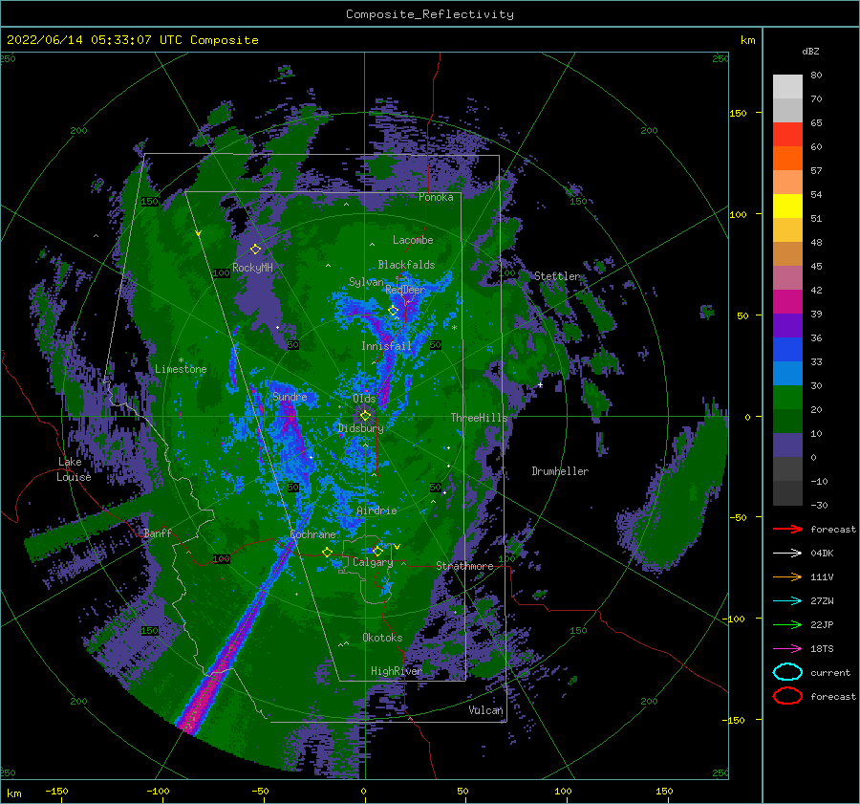The width and height of the screenshot is (860, 804).
Task: Click the Stettler city label
Action: tap(557, 276)
